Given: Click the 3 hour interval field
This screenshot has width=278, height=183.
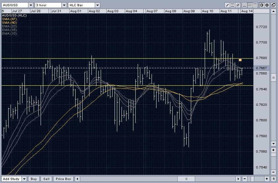Looking at the screenshot, I should click(x=48, y=5).
